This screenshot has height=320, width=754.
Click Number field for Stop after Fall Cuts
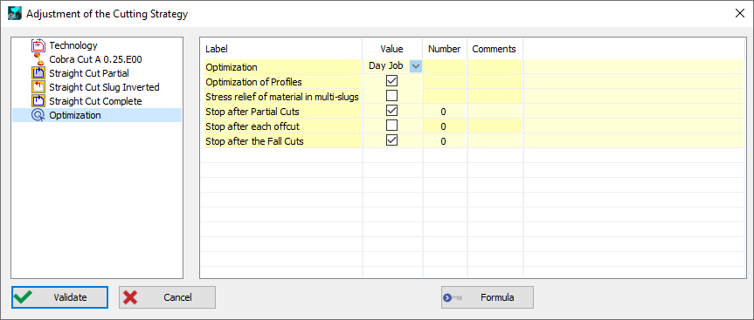point(443,141)
